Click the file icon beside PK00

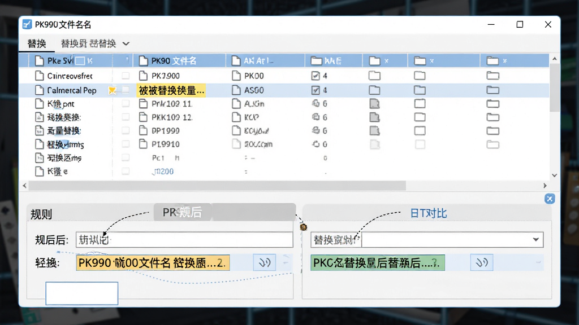[236, 76]
